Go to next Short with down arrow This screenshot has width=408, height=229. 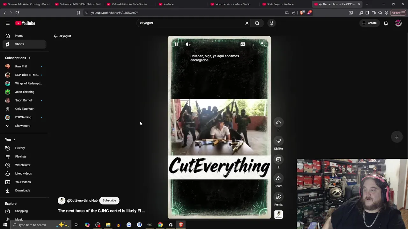tap(397, 137)
